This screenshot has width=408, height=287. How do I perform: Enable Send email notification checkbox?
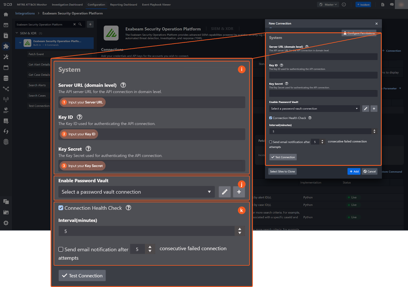271,142
